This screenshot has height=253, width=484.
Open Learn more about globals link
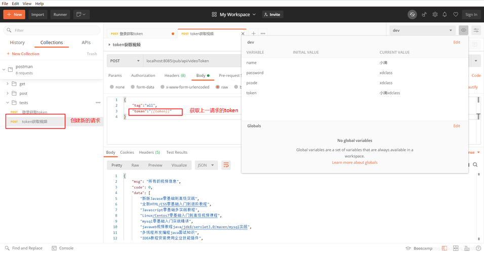tap(355, 162)
